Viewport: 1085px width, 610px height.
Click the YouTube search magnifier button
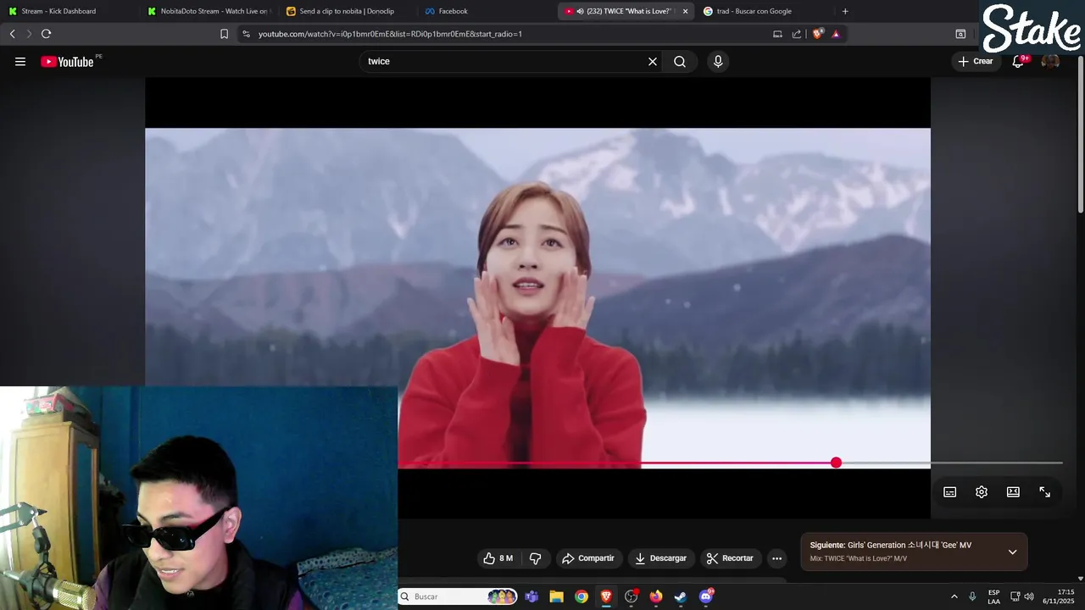680,61
